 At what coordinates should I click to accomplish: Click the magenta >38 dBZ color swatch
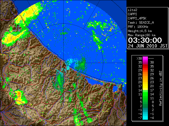click(x=145, y=58)
